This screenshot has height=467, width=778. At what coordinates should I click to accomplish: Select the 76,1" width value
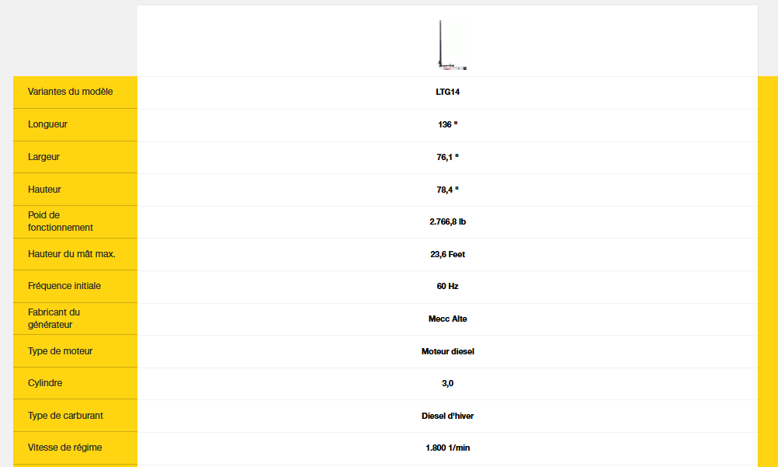pos(447,157)
